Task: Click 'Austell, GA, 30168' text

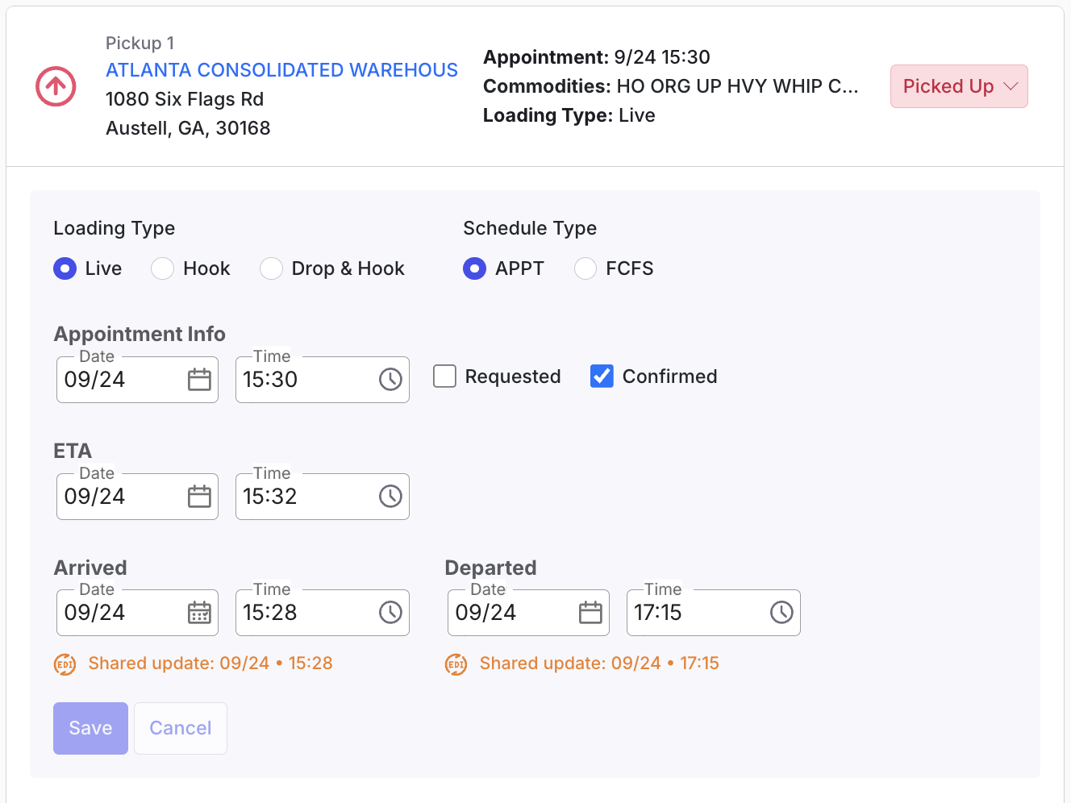Action: point(188,128)
